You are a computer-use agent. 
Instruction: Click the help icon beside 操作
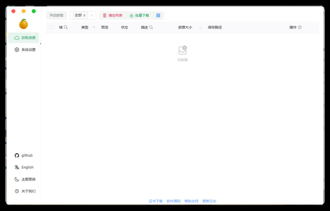tap(300, 27)
